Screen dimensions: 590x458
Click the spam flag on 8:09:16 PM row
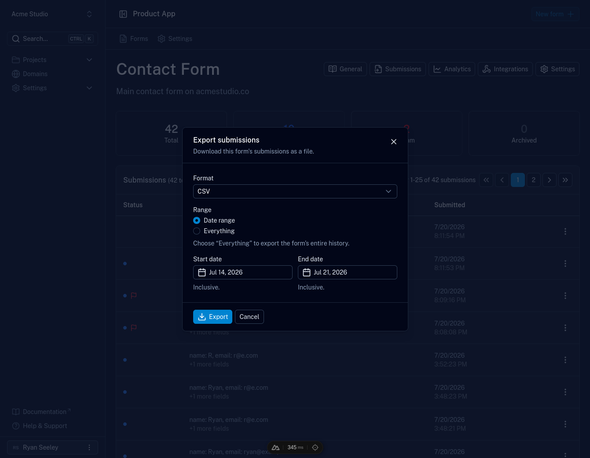(134, 296)
